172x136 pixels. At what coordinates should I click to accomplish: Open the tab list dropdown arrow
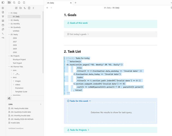click(171, 3)
